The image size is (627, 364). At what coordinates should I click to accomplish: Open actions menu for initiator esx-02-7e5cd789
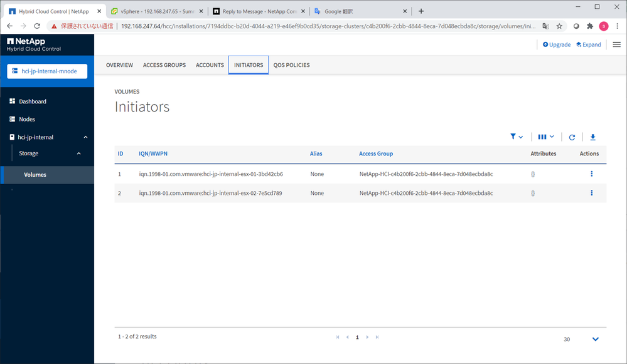[591, 193]
